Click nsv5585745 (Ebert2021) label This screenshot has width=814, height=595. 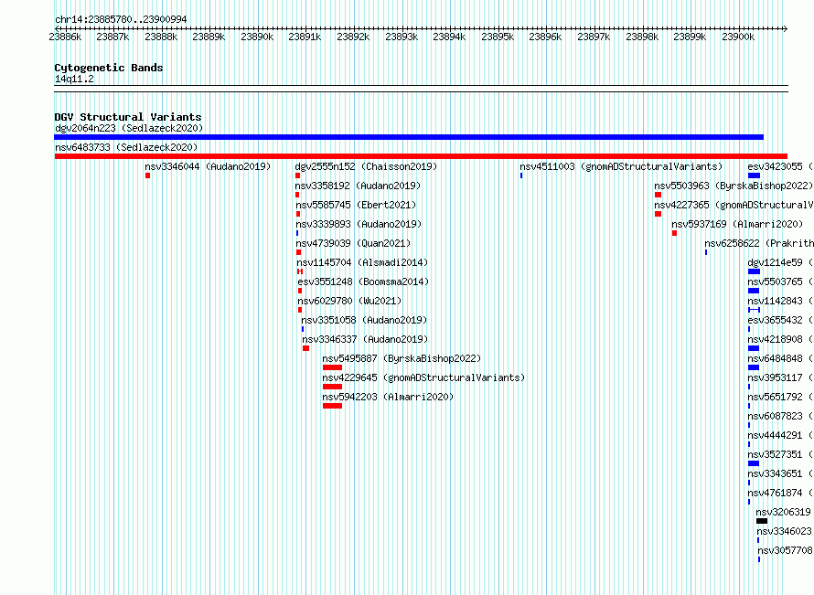[356, 205]
